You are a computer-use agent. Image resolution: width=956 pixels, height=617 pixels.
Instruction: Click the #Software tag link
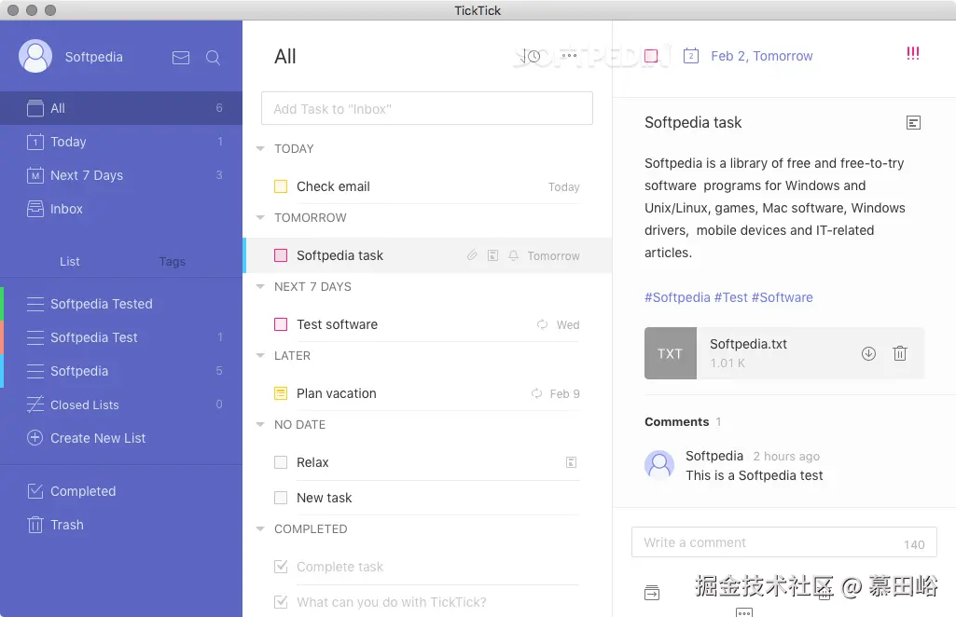(783, 297)
